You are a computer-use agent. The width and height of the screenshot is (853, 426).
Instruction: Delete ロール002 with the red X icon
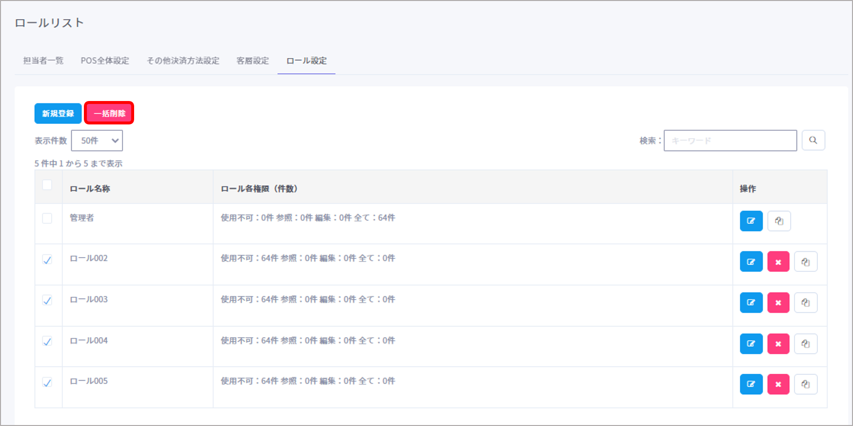point(778,262)
